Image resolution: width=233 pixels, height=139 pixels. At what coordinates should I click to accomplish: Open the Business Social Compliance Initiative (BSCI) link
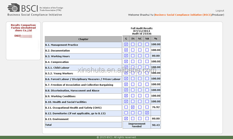point(183,15)
